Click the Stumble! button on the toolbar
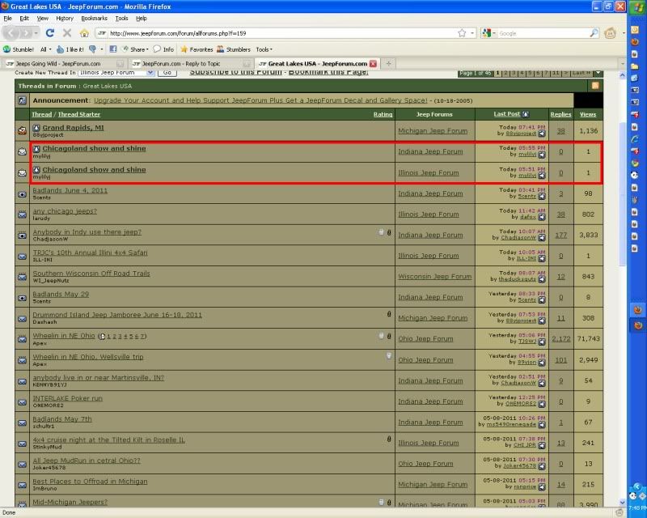The height and width of the screenshot is (518, 647). point(19,49)
